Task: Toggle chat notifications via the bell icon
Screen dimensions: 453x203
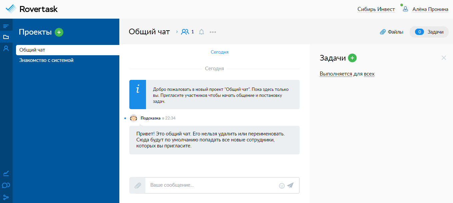Action: click(201, 32)
